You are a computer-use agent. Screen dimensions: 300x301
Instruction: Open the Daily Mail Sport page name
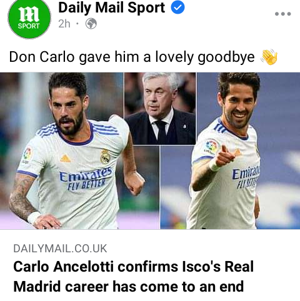112,8
